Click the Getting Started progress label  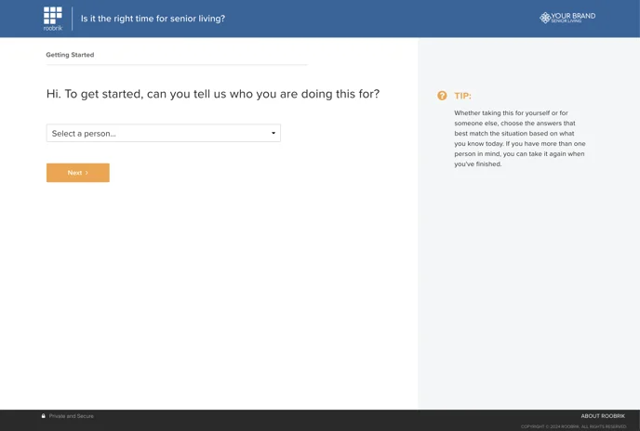pyautogui.click(x=70, y=55)
